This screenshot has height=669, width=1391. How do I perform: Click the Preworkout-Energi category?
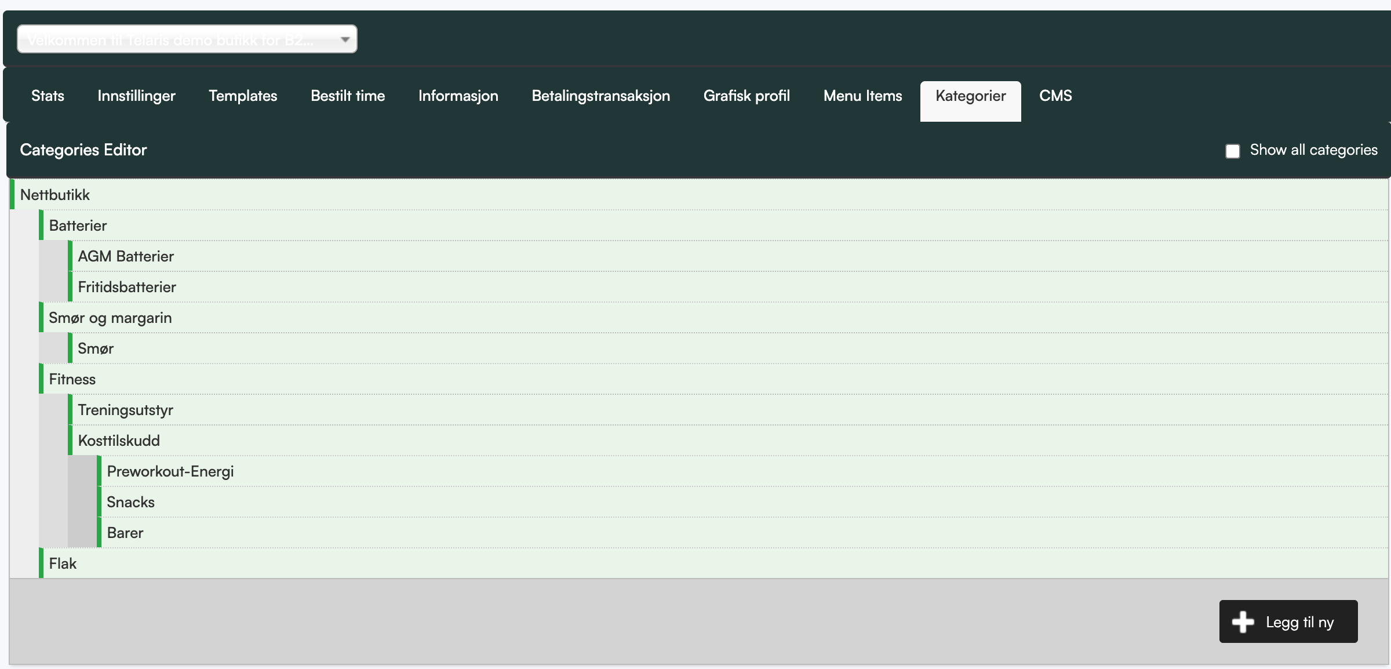click(170, 471)
